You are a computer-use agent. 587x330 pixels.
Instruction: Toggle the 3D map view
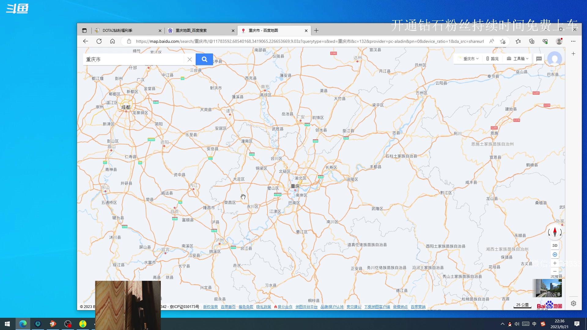point(555,246)
